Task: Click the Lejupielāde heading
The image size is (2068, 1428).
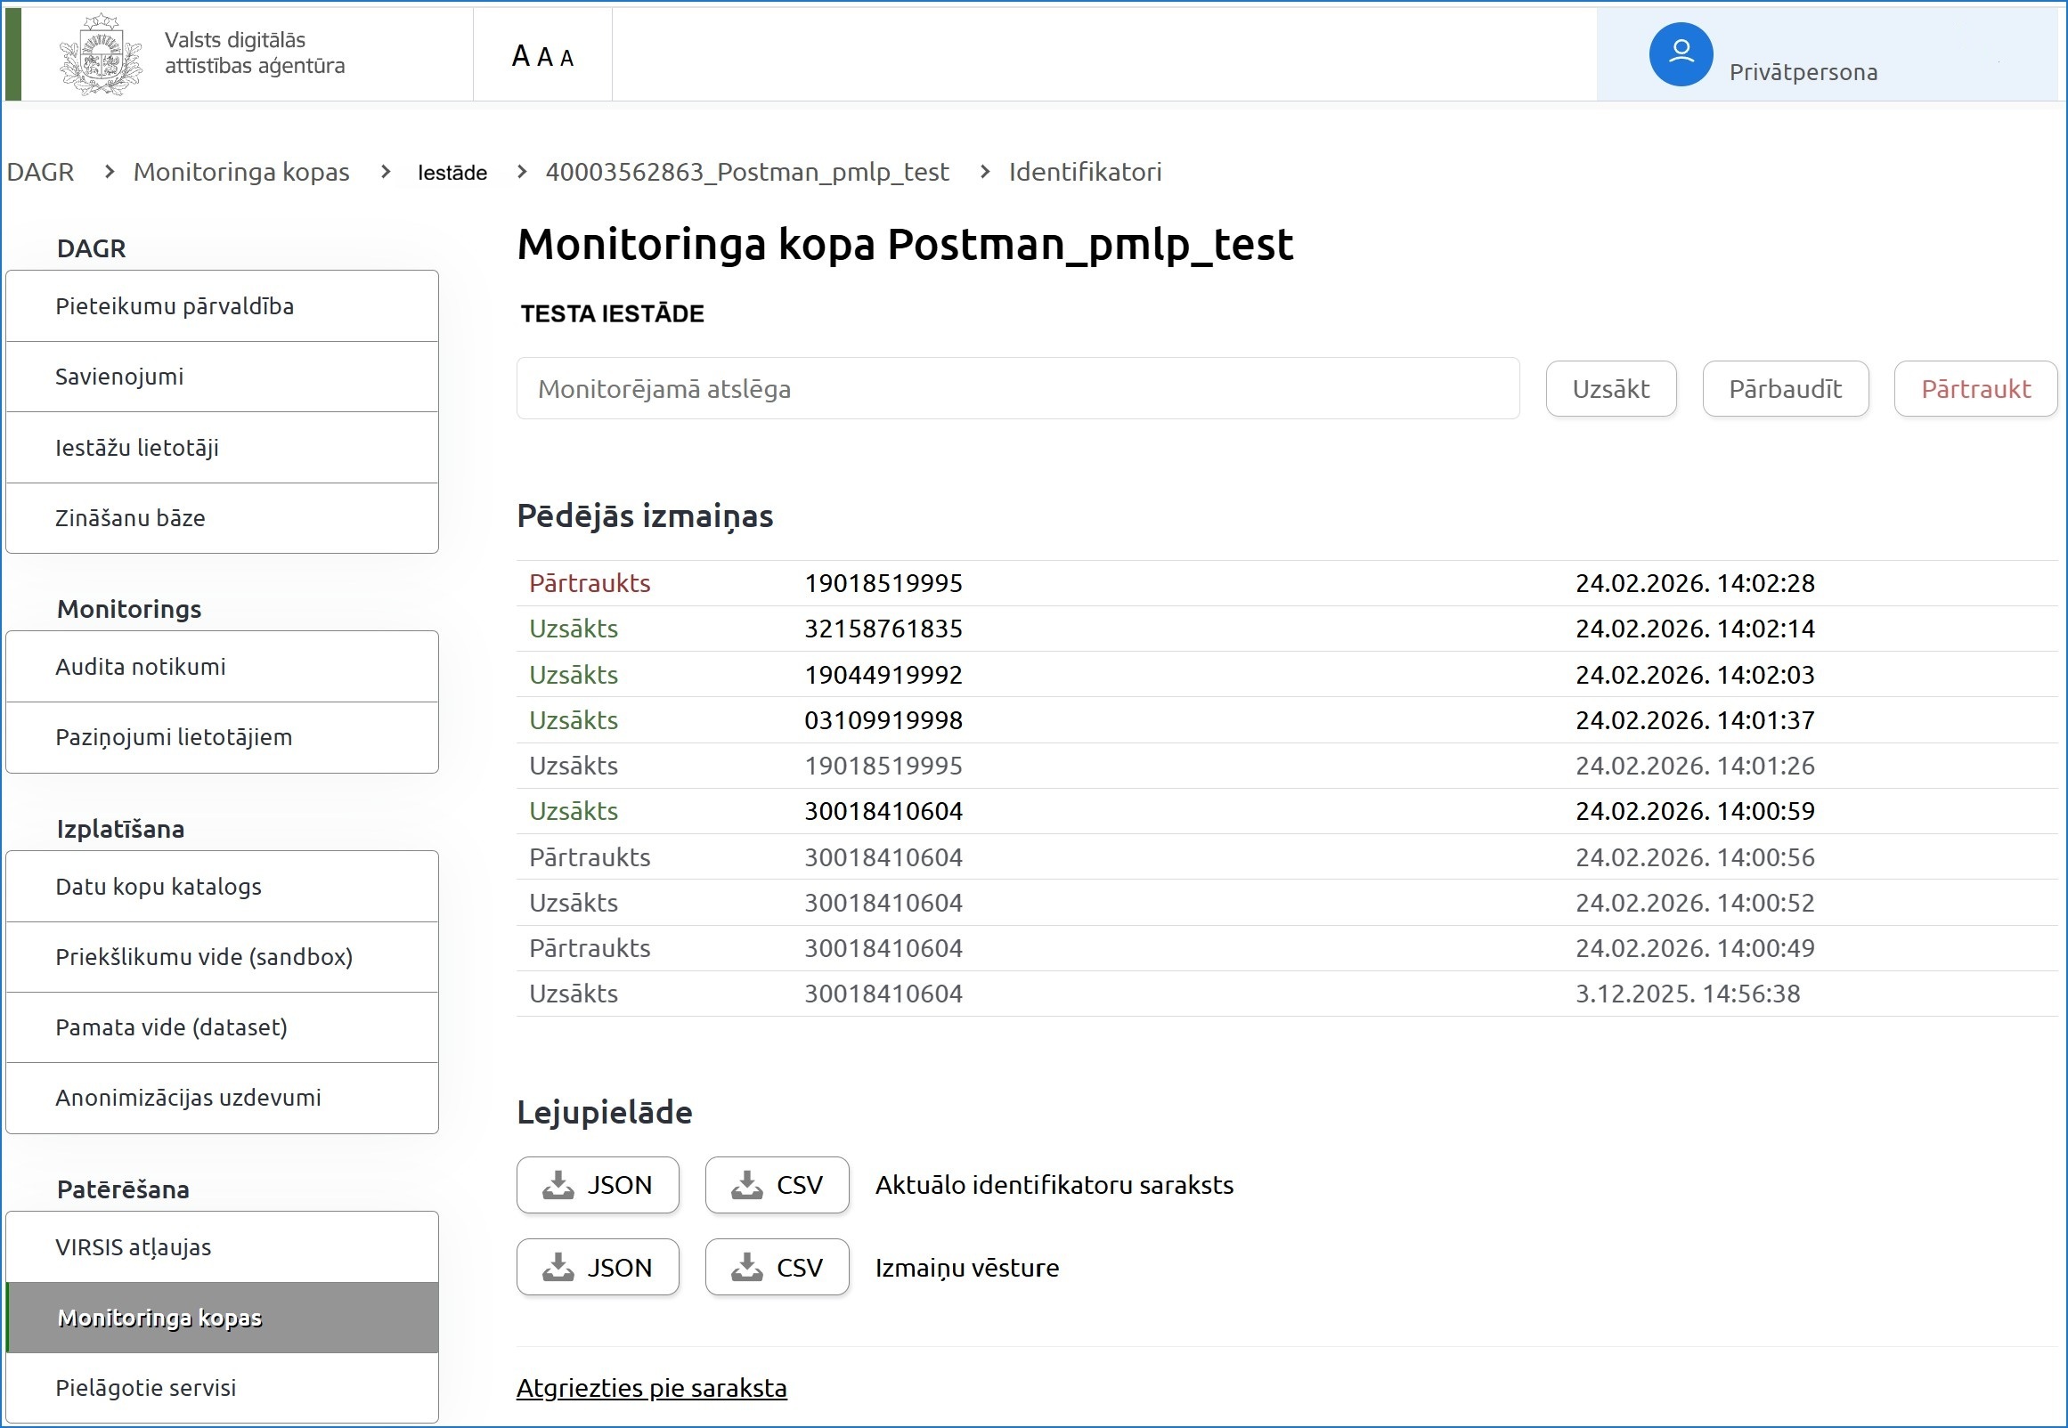Action: [x=605, y=1113]
